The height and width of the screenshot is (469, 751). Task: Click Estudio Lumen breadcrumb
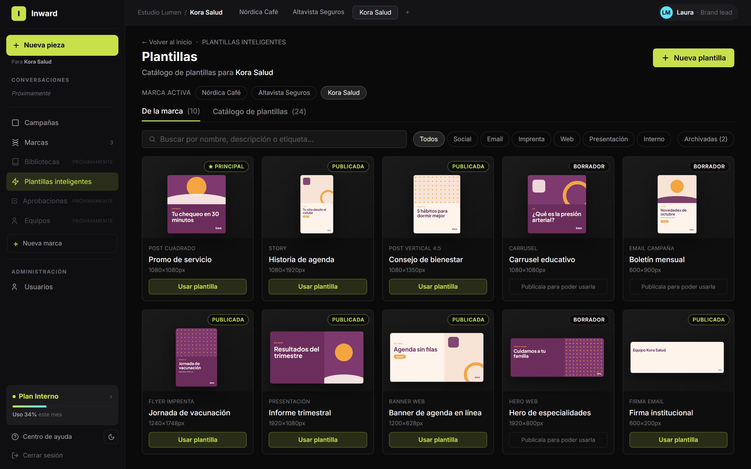click(x=159, y=13)
